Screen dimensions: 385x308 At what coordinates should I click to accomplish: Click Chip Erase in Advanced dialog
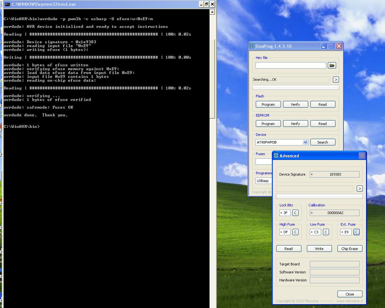click(x=350, y=249)
